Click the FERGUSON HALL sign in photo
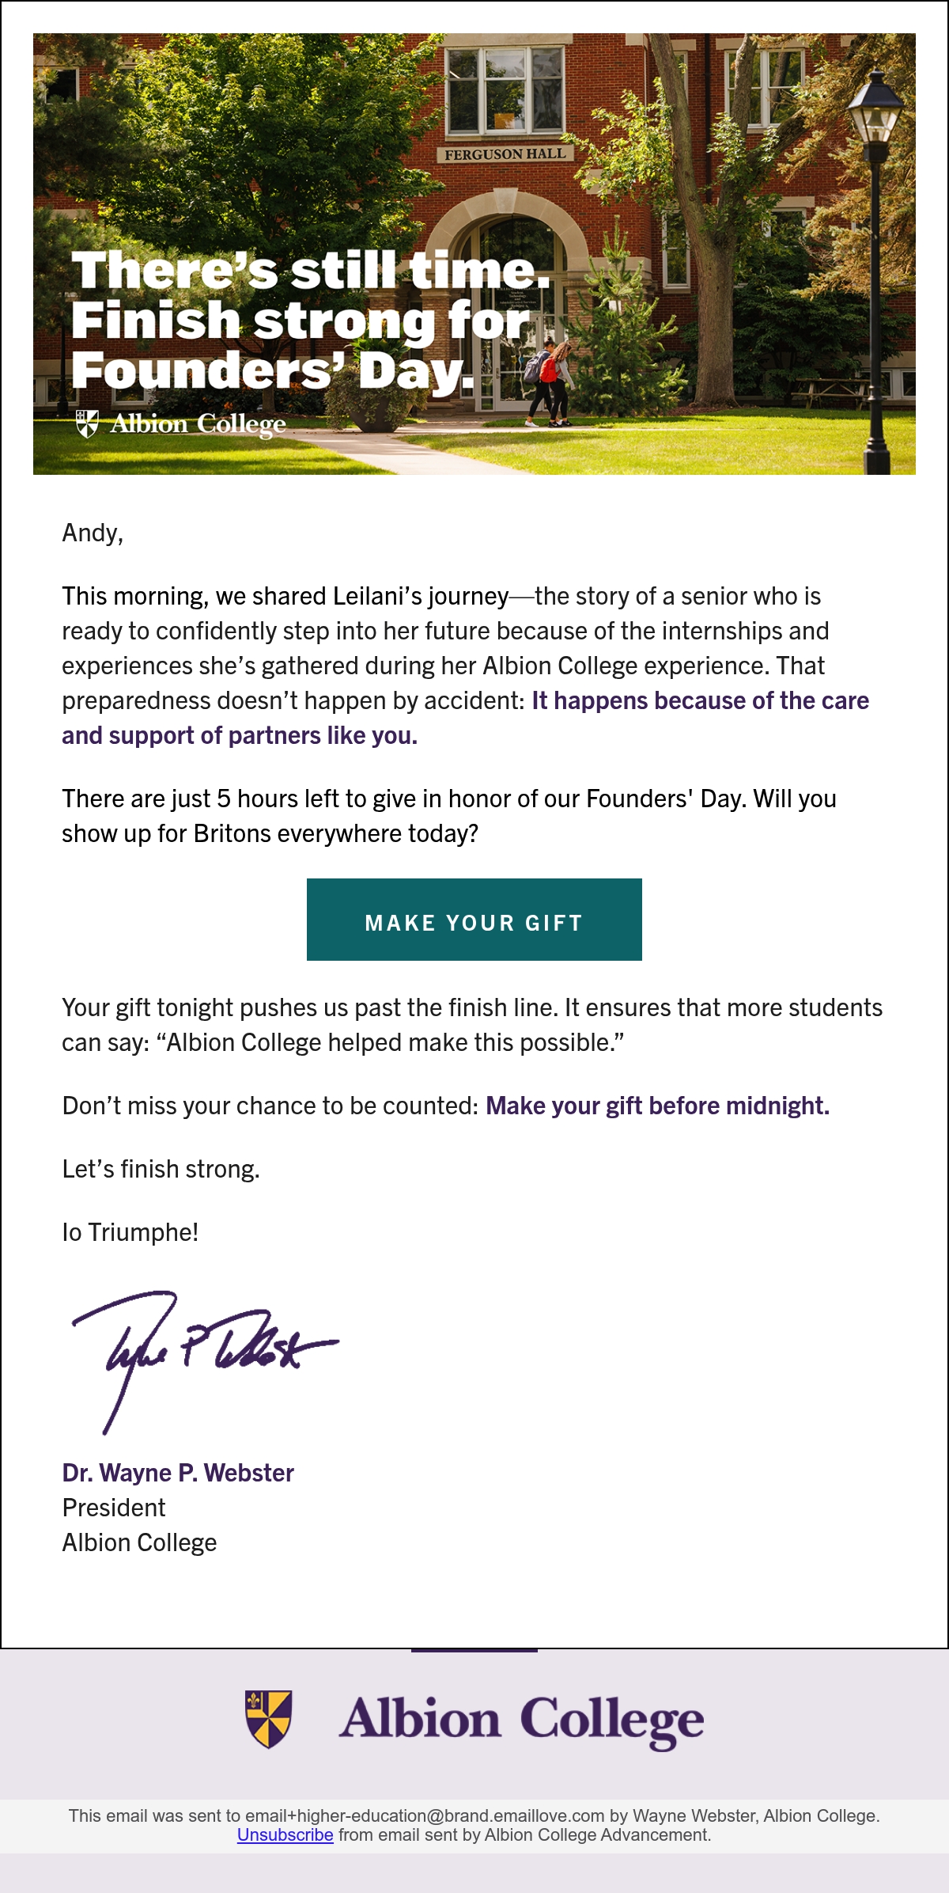Image resolution: width=949 pixels, height=1893 pixels. 505,154
